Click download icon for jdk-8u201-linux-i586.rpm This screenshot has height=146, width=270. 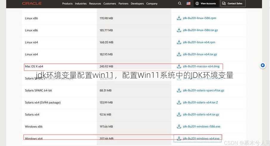click(x=179, y=18)
